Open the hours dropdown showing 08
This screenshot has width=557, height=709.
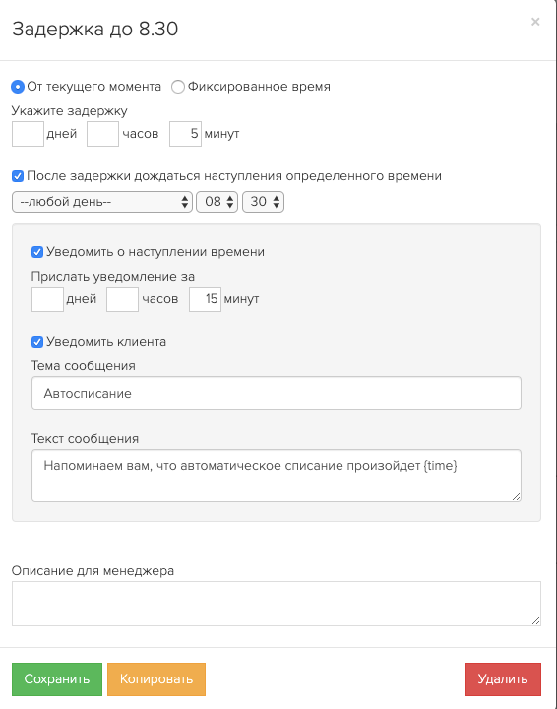pos(217,202)
